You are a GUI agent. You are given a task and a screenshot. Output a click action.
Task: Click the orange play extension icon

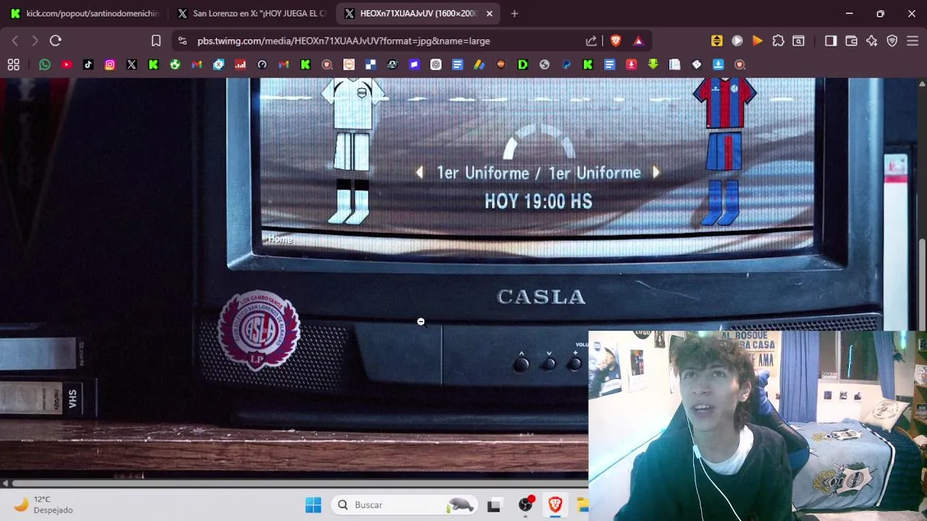758,41
